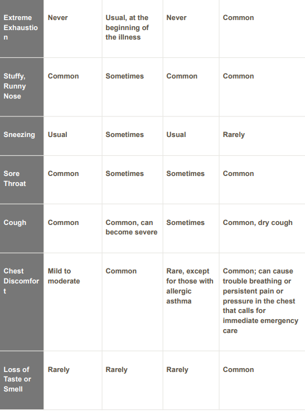Click 'Usual, at the beginning of the illness' text
The height and width of the screenshot is (411, 305).
(127, 27)
